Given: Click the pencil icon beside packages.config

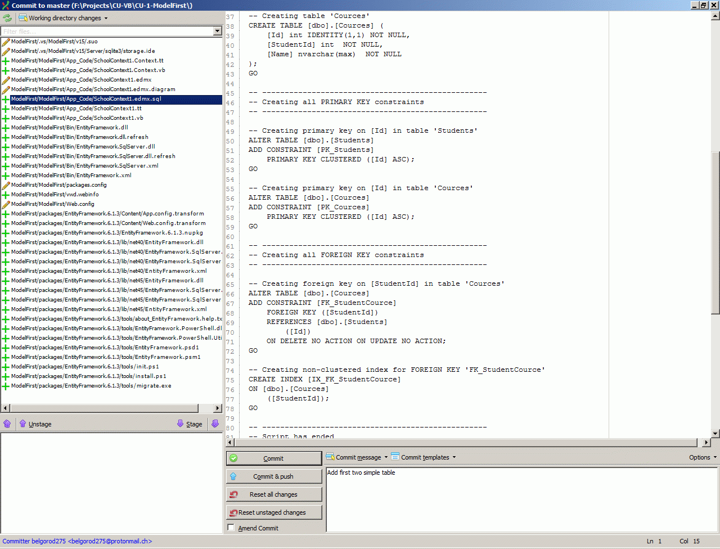Looking at the screenshot, I should 6,185.
